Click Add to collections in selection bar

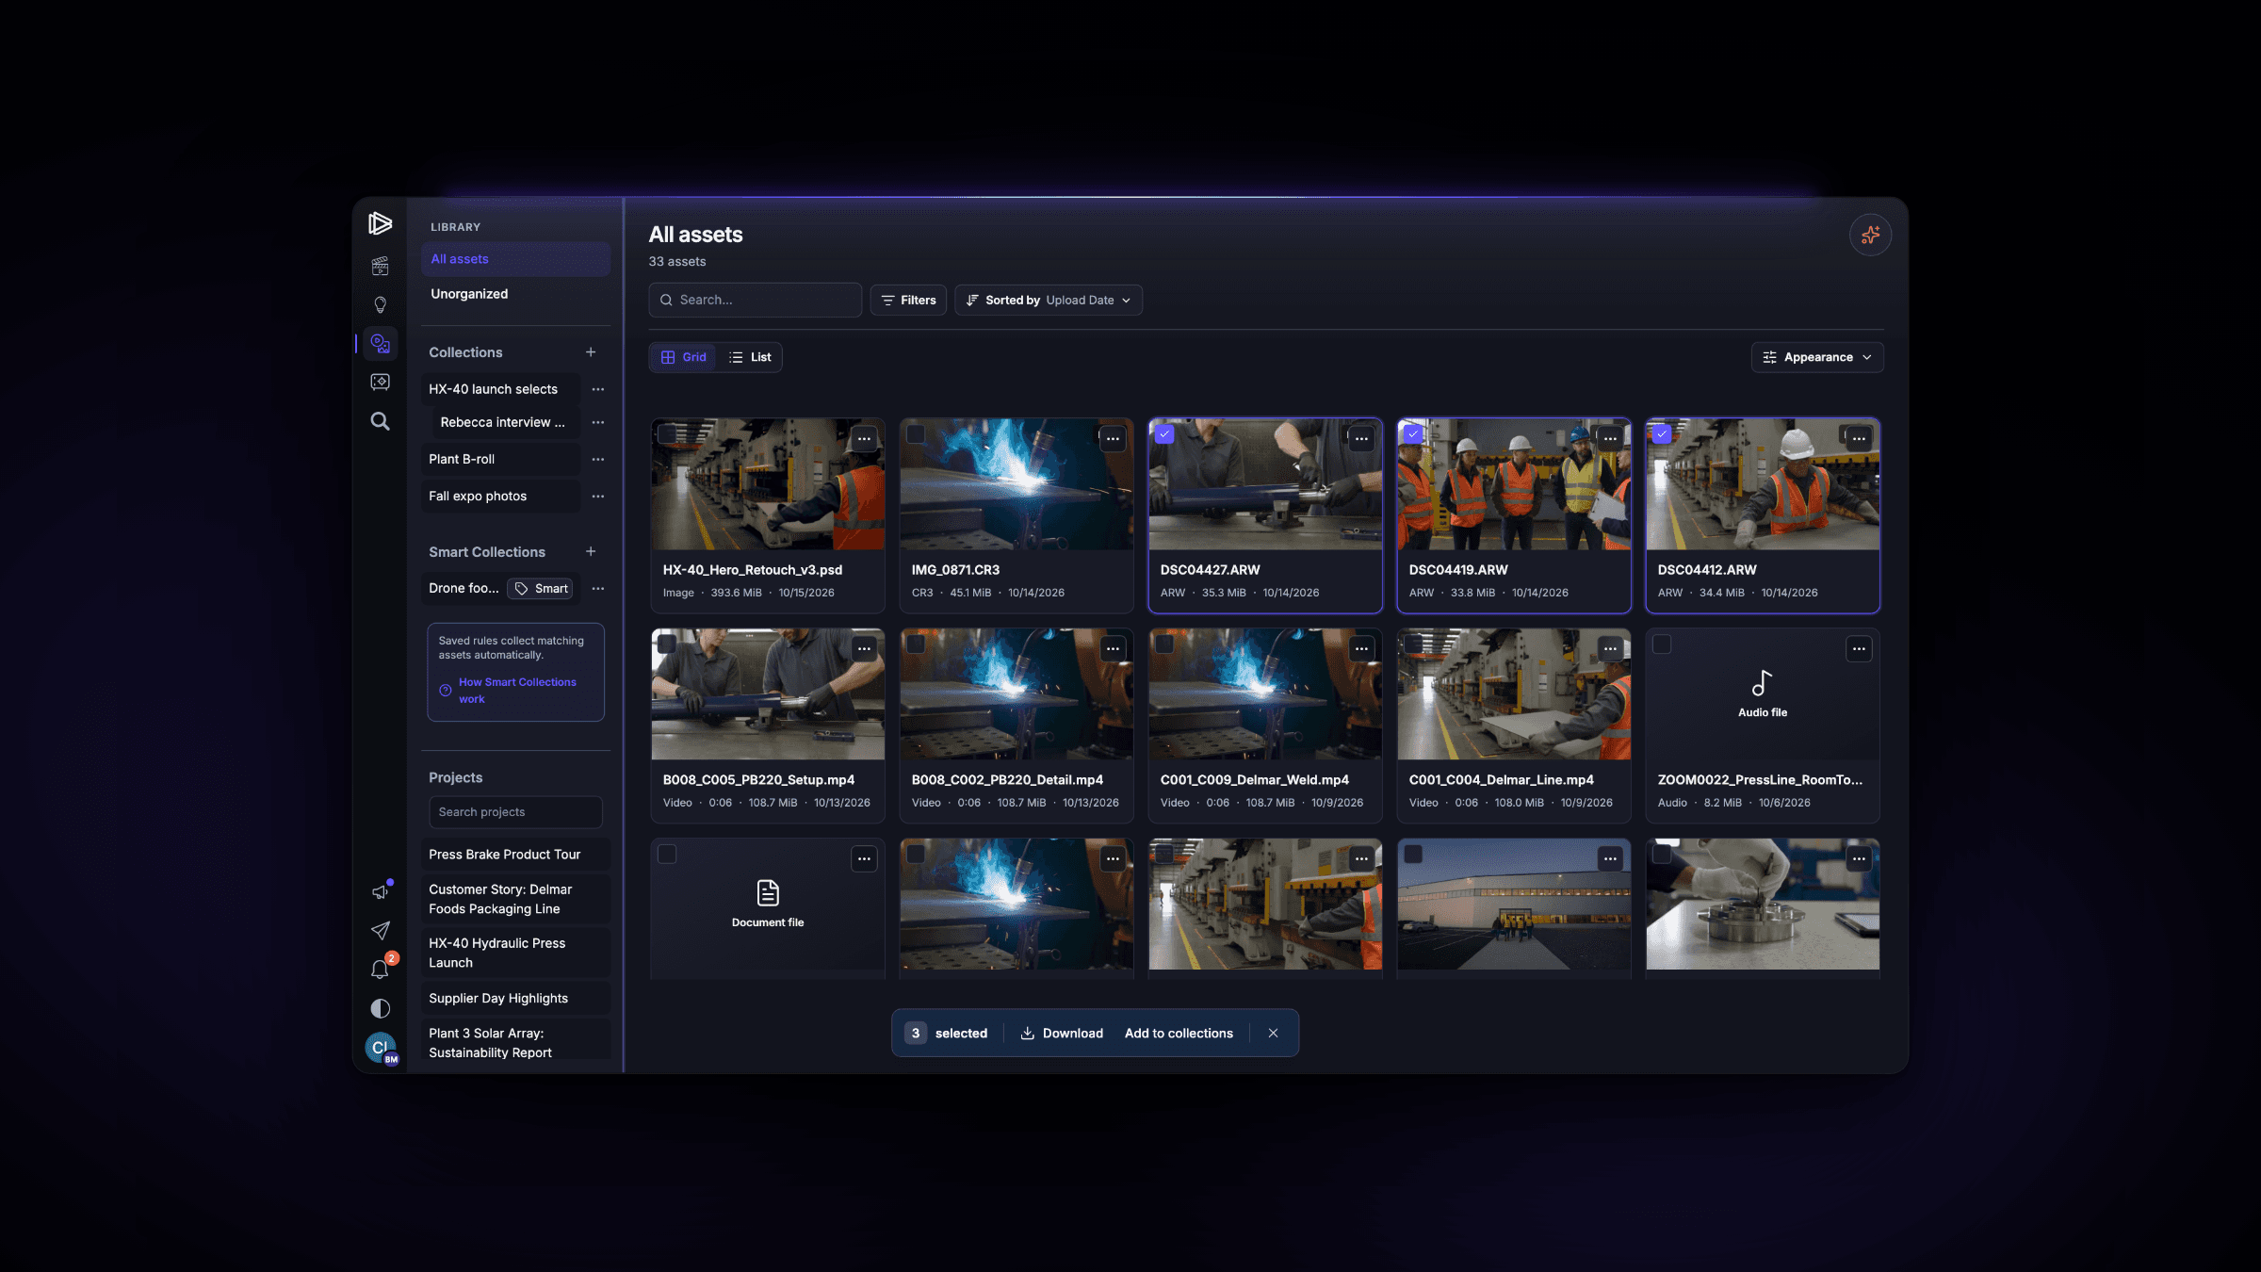1179,1034
